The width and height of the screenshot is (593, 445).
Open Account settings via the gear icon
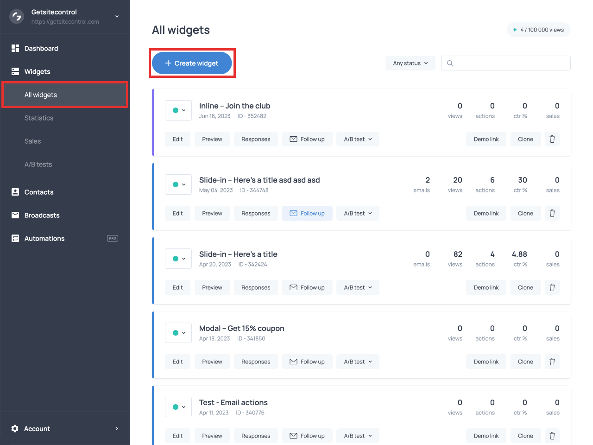point(15,429)
